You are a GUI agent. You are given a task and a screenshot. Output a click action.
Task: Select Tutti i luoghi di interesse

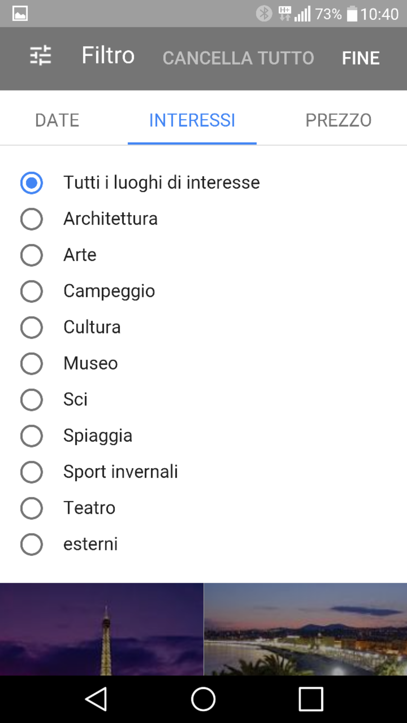(x=32, y=183)
